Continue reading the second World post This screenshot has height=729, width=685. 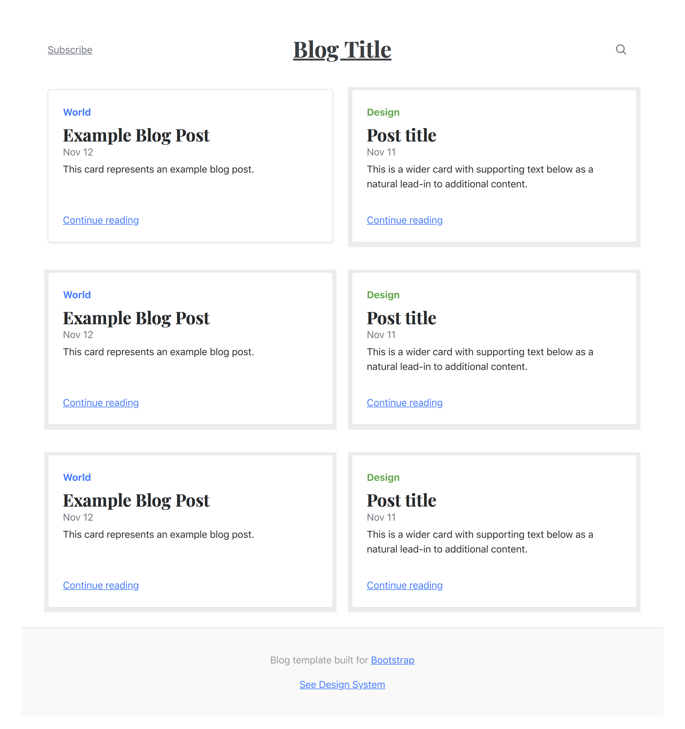point(100,402)
